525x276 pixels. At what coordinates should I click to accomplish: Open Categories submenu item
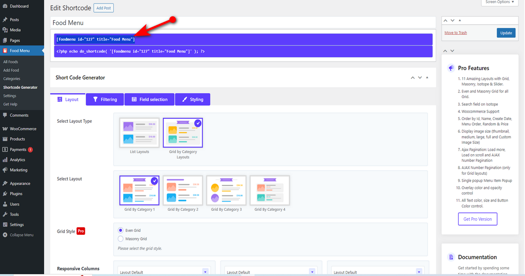[12, 79]
